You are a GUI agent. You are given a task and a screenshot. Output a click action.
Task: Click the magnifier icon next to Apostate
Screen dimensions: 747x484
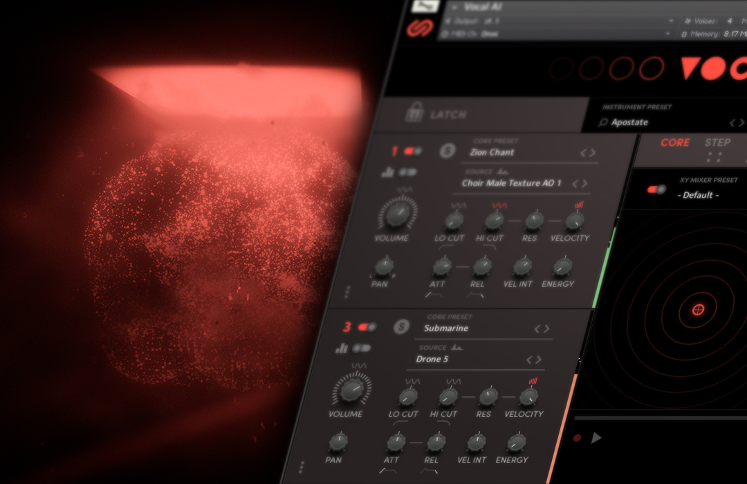[603, 122]
